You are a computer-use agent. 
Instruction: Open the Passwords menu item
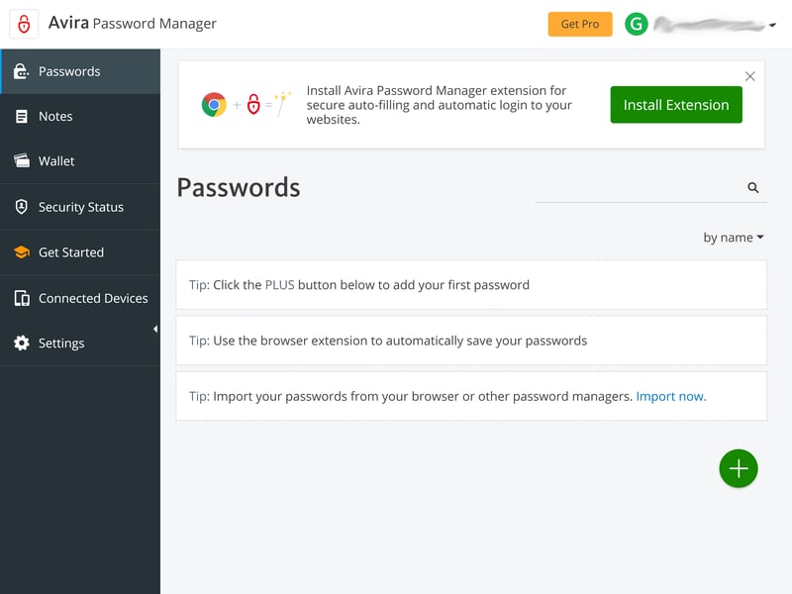pyautogui.click(x=80, y=71)
